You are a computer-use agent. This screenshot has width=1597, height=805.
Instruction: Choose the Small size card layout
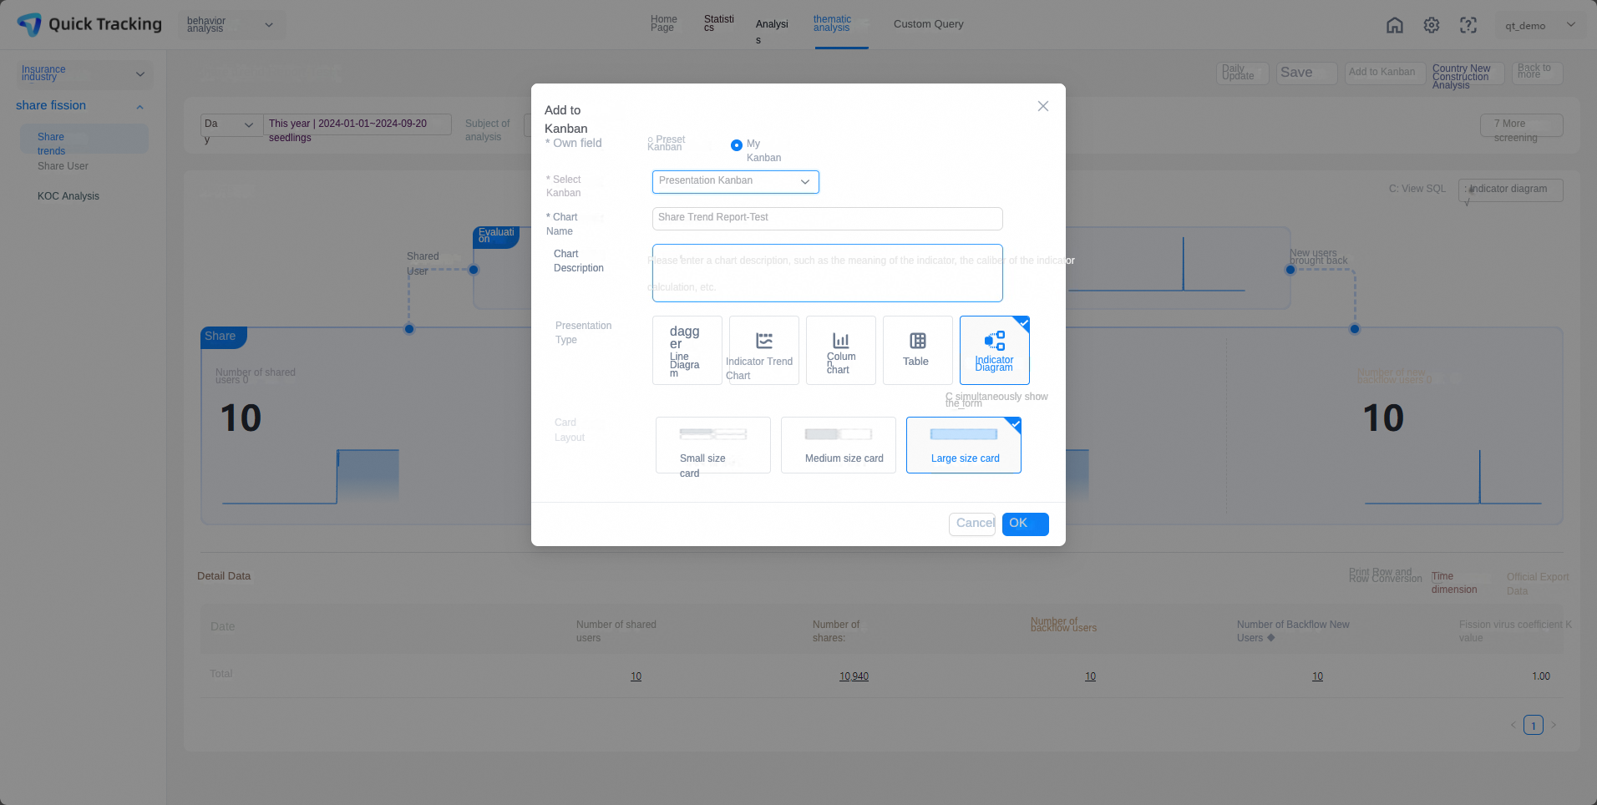point(713,445)
